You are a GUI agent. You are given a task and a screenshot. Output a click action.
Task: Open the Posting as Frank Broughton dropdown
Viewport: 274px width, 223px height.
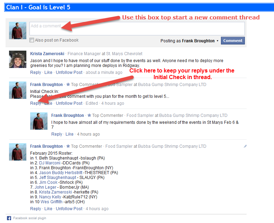click(x=189, y=41)
